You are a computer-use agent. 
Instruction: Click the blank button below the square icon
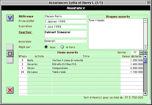[10, 60]
